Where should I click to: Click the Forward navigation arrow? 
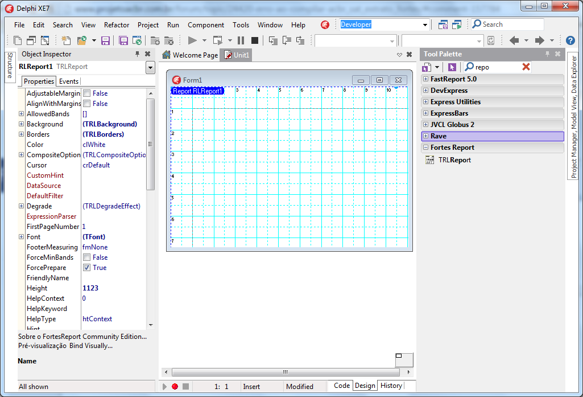[x=540, y=40]
